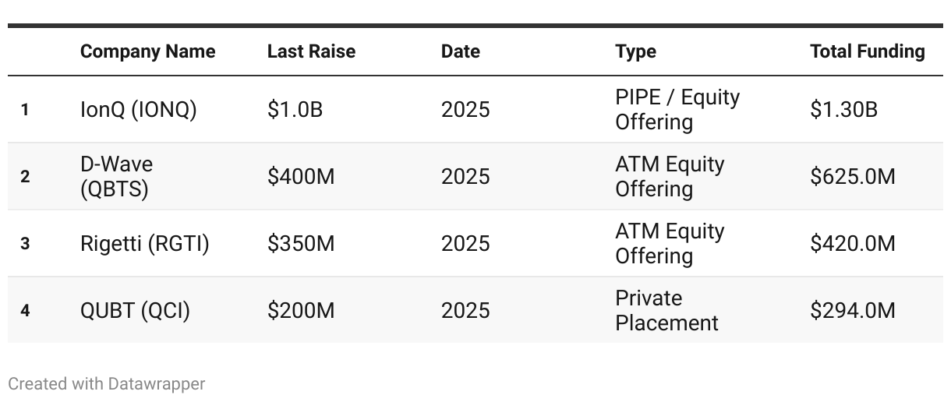Image resolution: width=951 pixels, height=402 pixels.
Task: Select the Rigetti (RGTI) company cell
Action: 145,244
